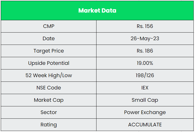
Task: Click the IEX code value
Action: click(x=145, y=88)
